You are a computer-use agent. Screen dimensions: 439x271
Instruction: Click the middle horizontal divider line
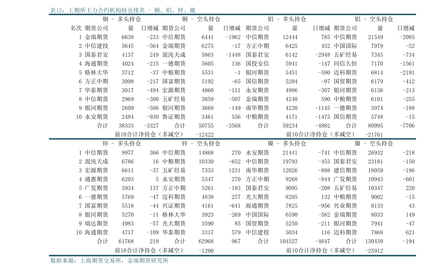232,139
